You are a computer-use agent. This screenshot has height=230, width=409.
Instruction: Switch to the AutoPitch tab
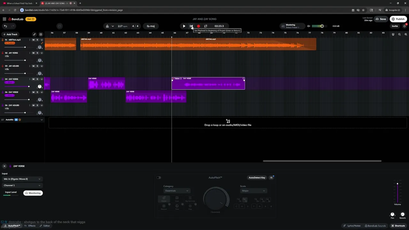click(x=12, y=226)
